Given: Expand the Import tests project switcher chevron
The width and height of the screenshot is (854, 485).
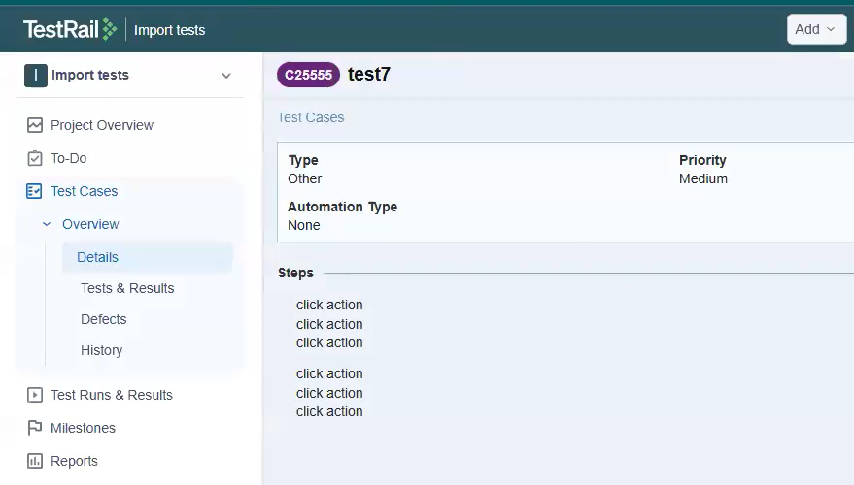Looking at the screenshot, I should coord(226,76).
